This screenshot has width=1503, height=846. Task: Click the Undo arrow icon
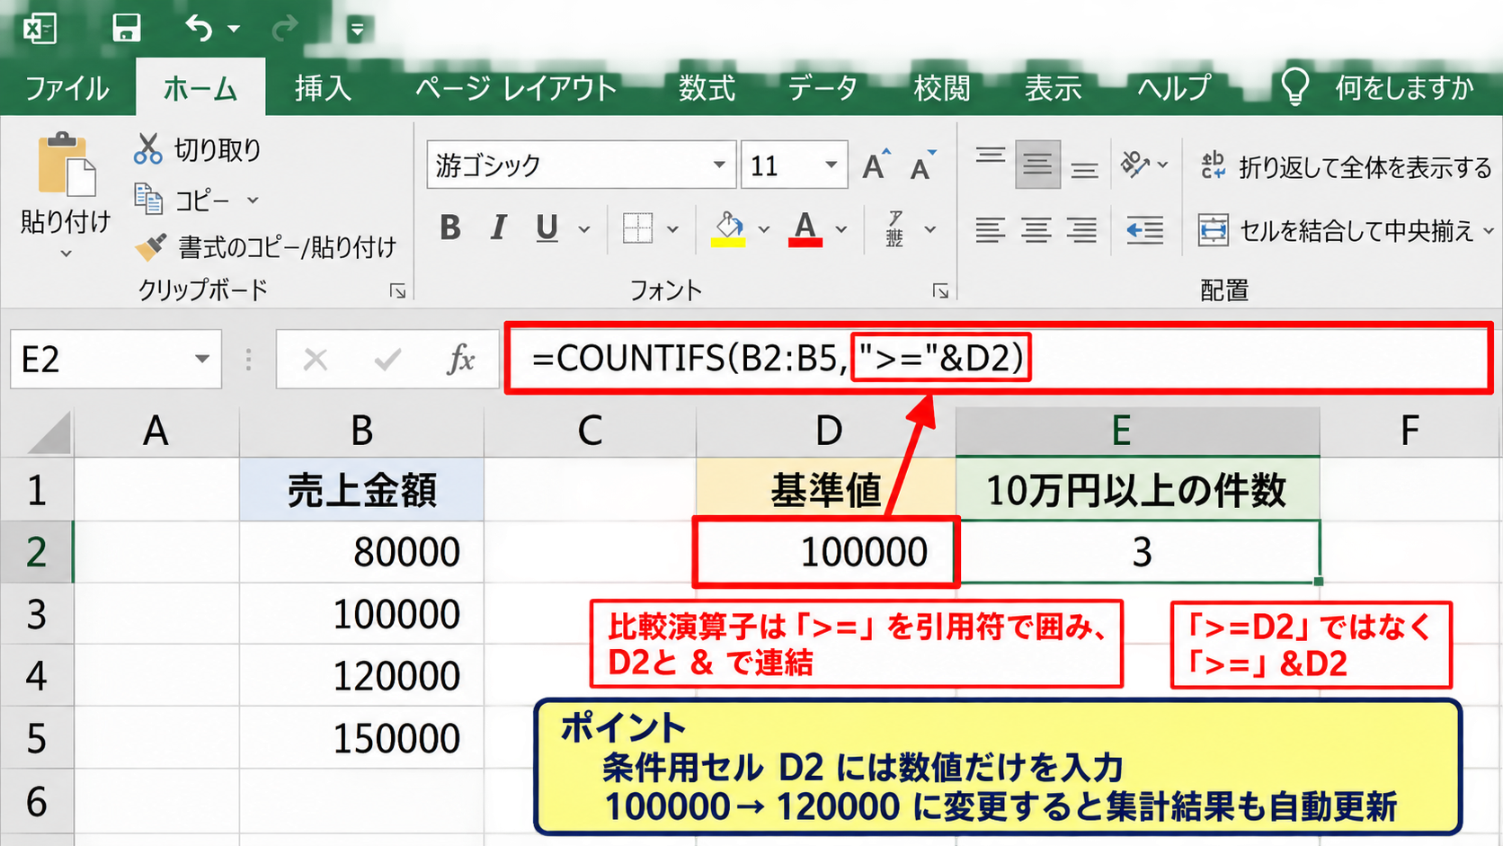point(199,28)
